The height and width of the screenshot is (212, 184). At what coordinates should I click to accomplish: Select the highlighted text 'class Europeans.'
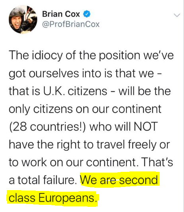pyautogui.click(x=53, y=198)
